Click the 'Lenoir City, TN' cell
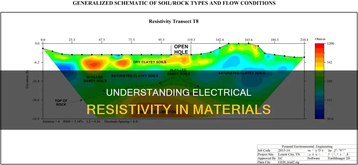Viewport: 358px width, 165px height. click(x=289, y=154)
